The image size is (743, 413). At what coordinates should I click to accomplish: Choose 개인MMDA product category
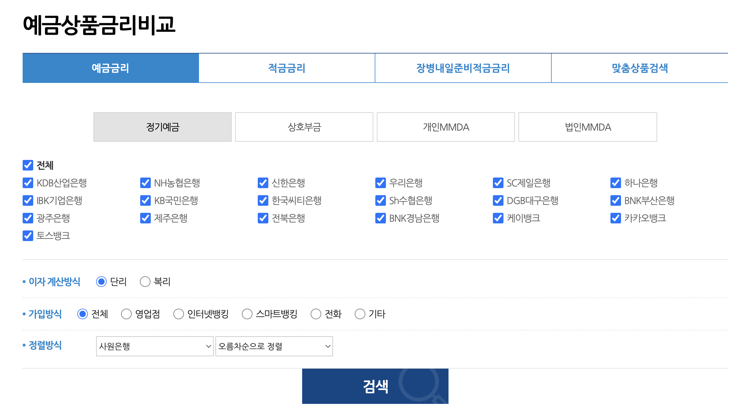446,127
